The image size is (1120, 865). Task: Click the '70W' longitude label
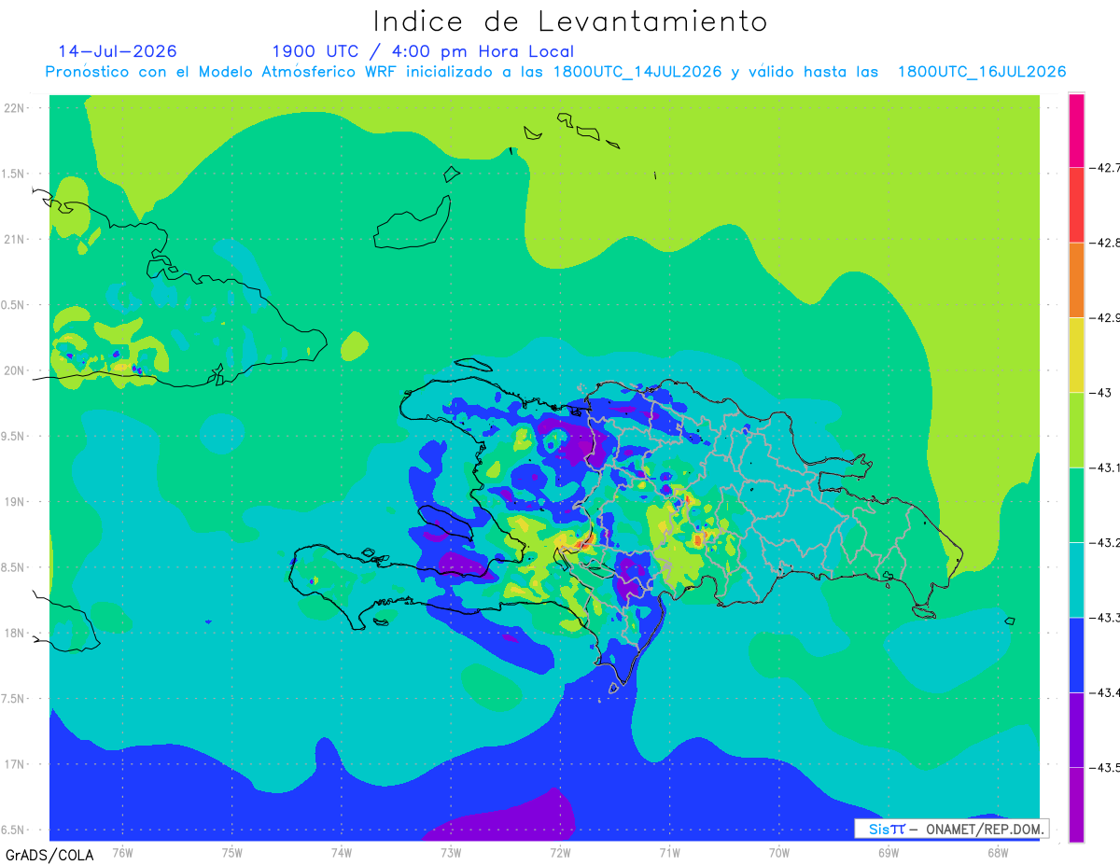(778, 852)
